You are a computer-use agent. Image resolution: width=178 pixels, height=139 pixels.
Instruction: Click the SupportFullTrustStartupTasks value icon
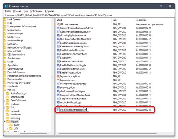[x=58, y=95]
